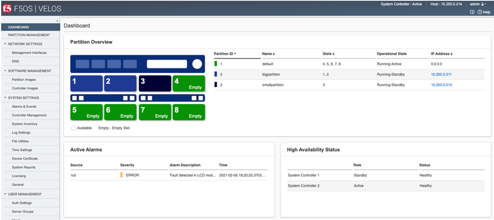Click empty slot 5 tile
The width and height of the screenshot is (494, 220).
(x=86, y=112)
